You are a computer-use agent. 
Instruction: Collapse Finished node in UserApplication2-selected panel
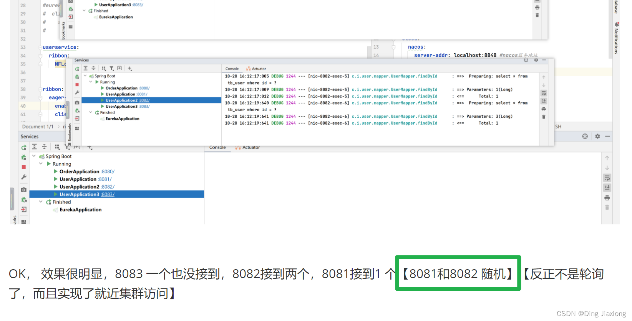[x=91, y=112]
